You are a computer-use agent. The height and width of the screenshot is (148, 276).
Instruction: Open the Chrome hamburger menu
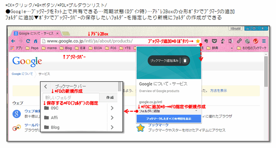click(x=264, y=41)
